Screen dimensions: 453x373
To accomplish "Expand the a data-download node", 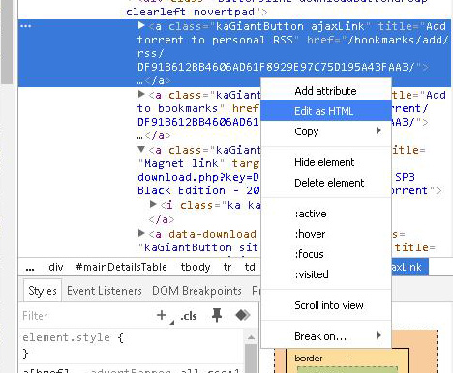I will tap(141, 233).
